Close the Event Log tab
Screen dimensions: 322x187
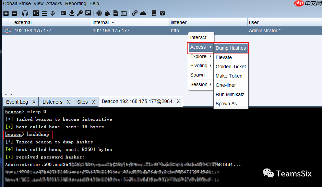[34, 102]
